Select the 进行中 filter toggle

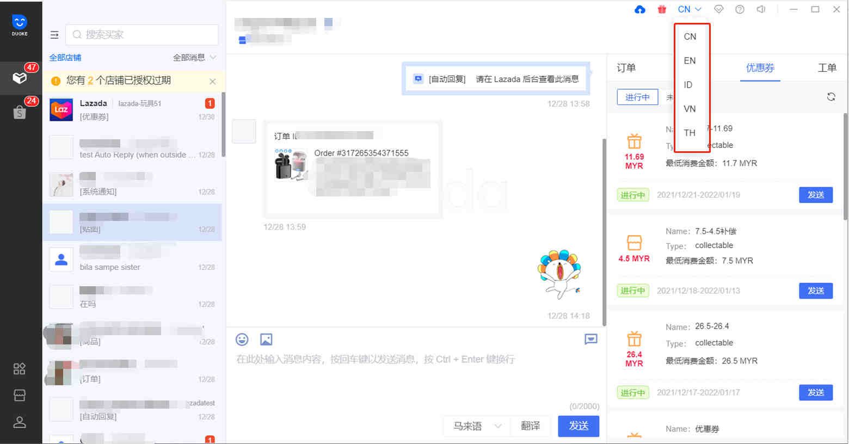[x=637, y=97]
